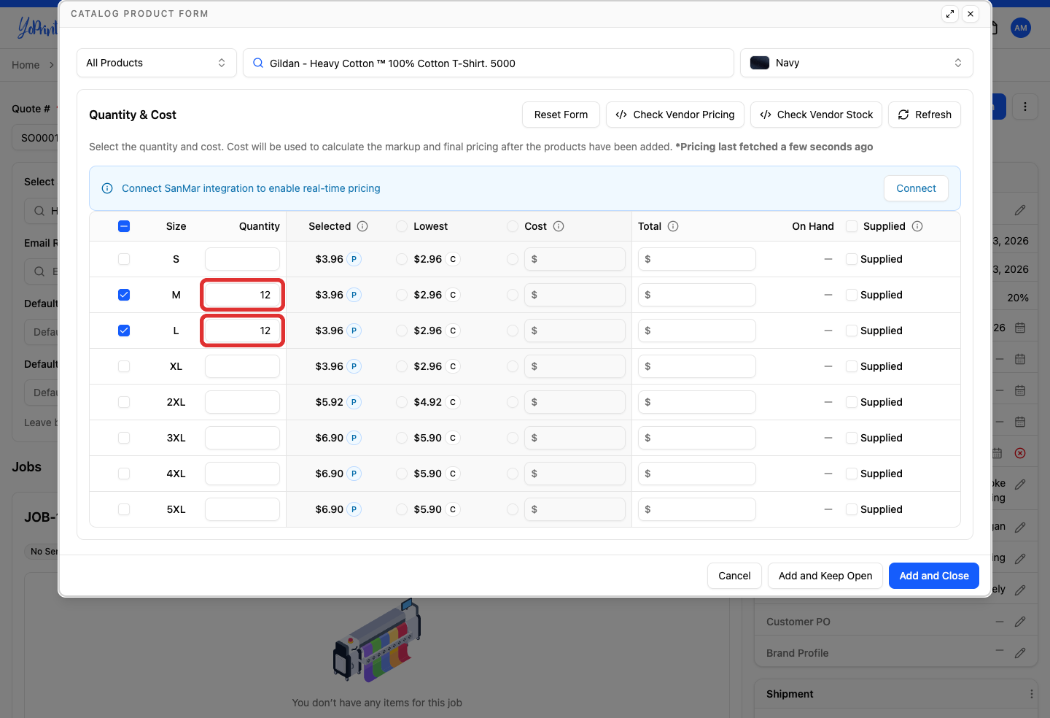The width and height of the screenshot is (1050, 718).
Task: Click the expand dialog icon
Action: point(949,14)
